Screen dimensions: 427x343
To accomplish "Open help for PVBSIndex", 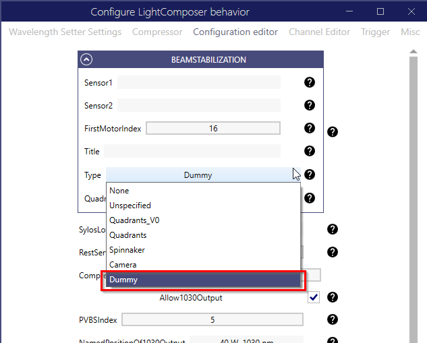I will click(x=333, y=319).
